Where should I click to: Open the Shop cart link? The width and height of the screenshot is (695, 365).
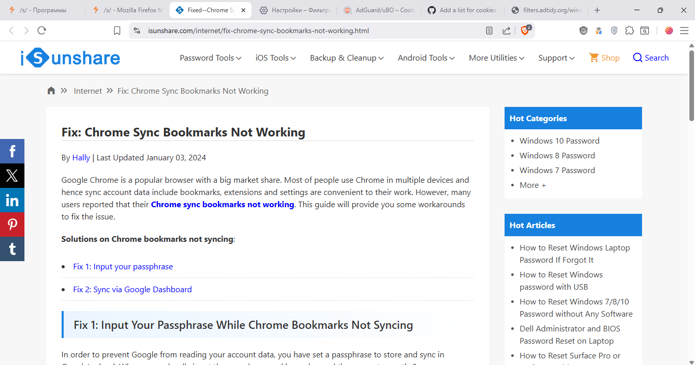point(604,58)
